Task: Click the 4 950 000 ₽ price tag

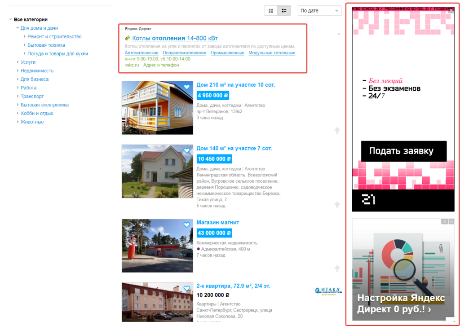Action: coord(212,96)
